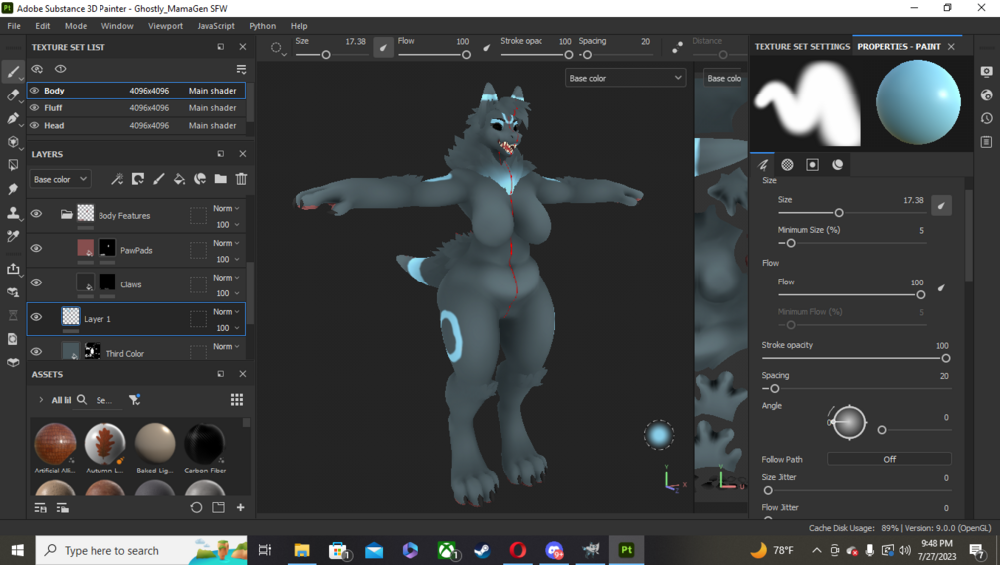This screenshot has width=1000, height=565.
Task: Open Layer 1 blending mode dropdown
Action: pyautogui.click(x=226, y=311)
